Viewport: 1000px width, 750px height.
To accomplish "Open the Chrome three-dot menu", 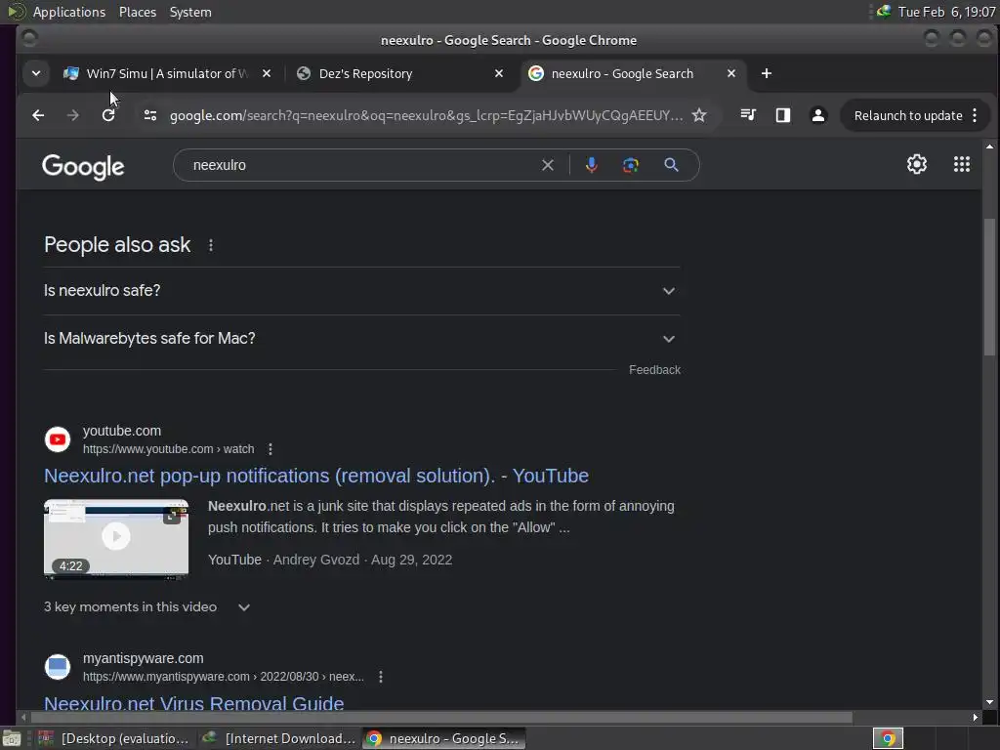I will (x=975, y=115).
